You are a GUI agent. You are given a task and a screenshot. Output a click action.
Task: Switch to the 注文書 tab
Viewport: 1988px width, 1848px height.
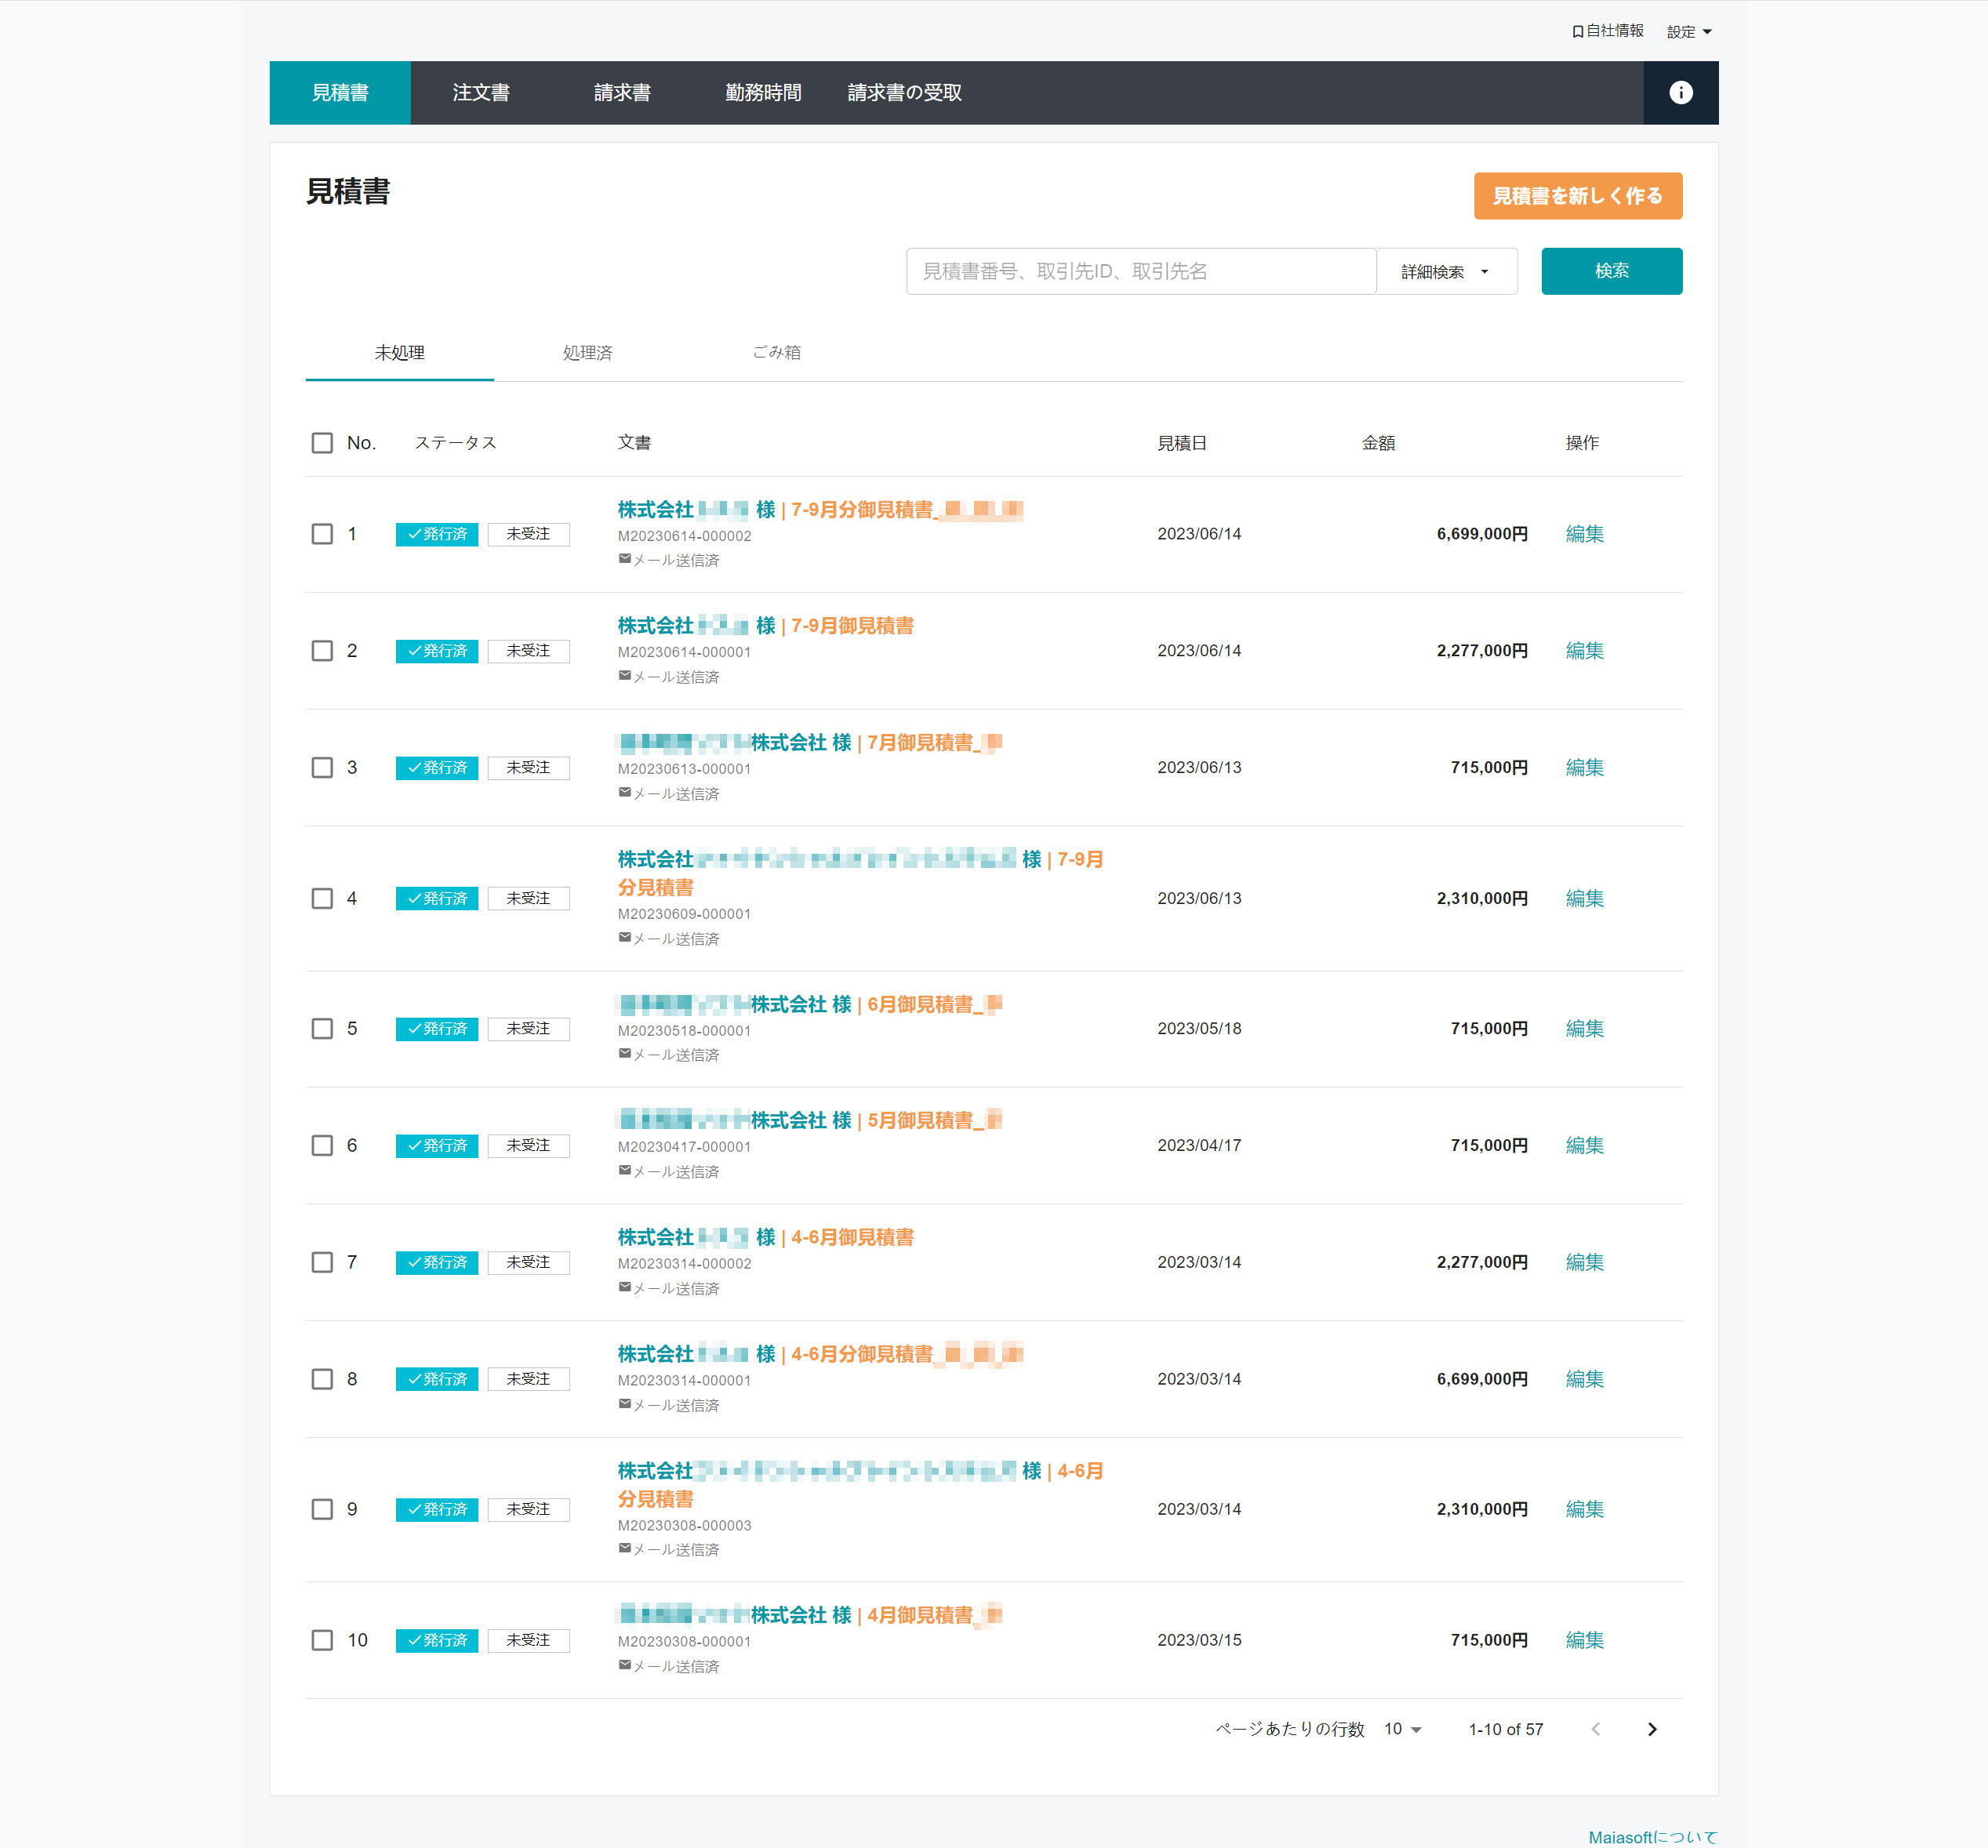481,93
